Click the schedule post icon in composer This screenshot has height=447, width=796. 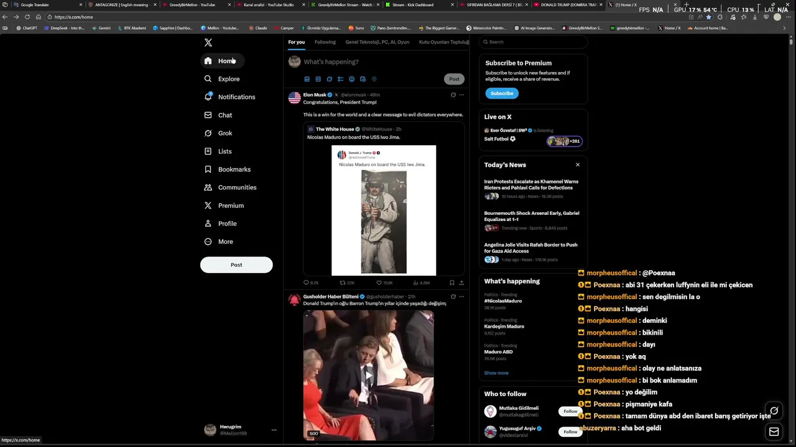click(363, 79)
